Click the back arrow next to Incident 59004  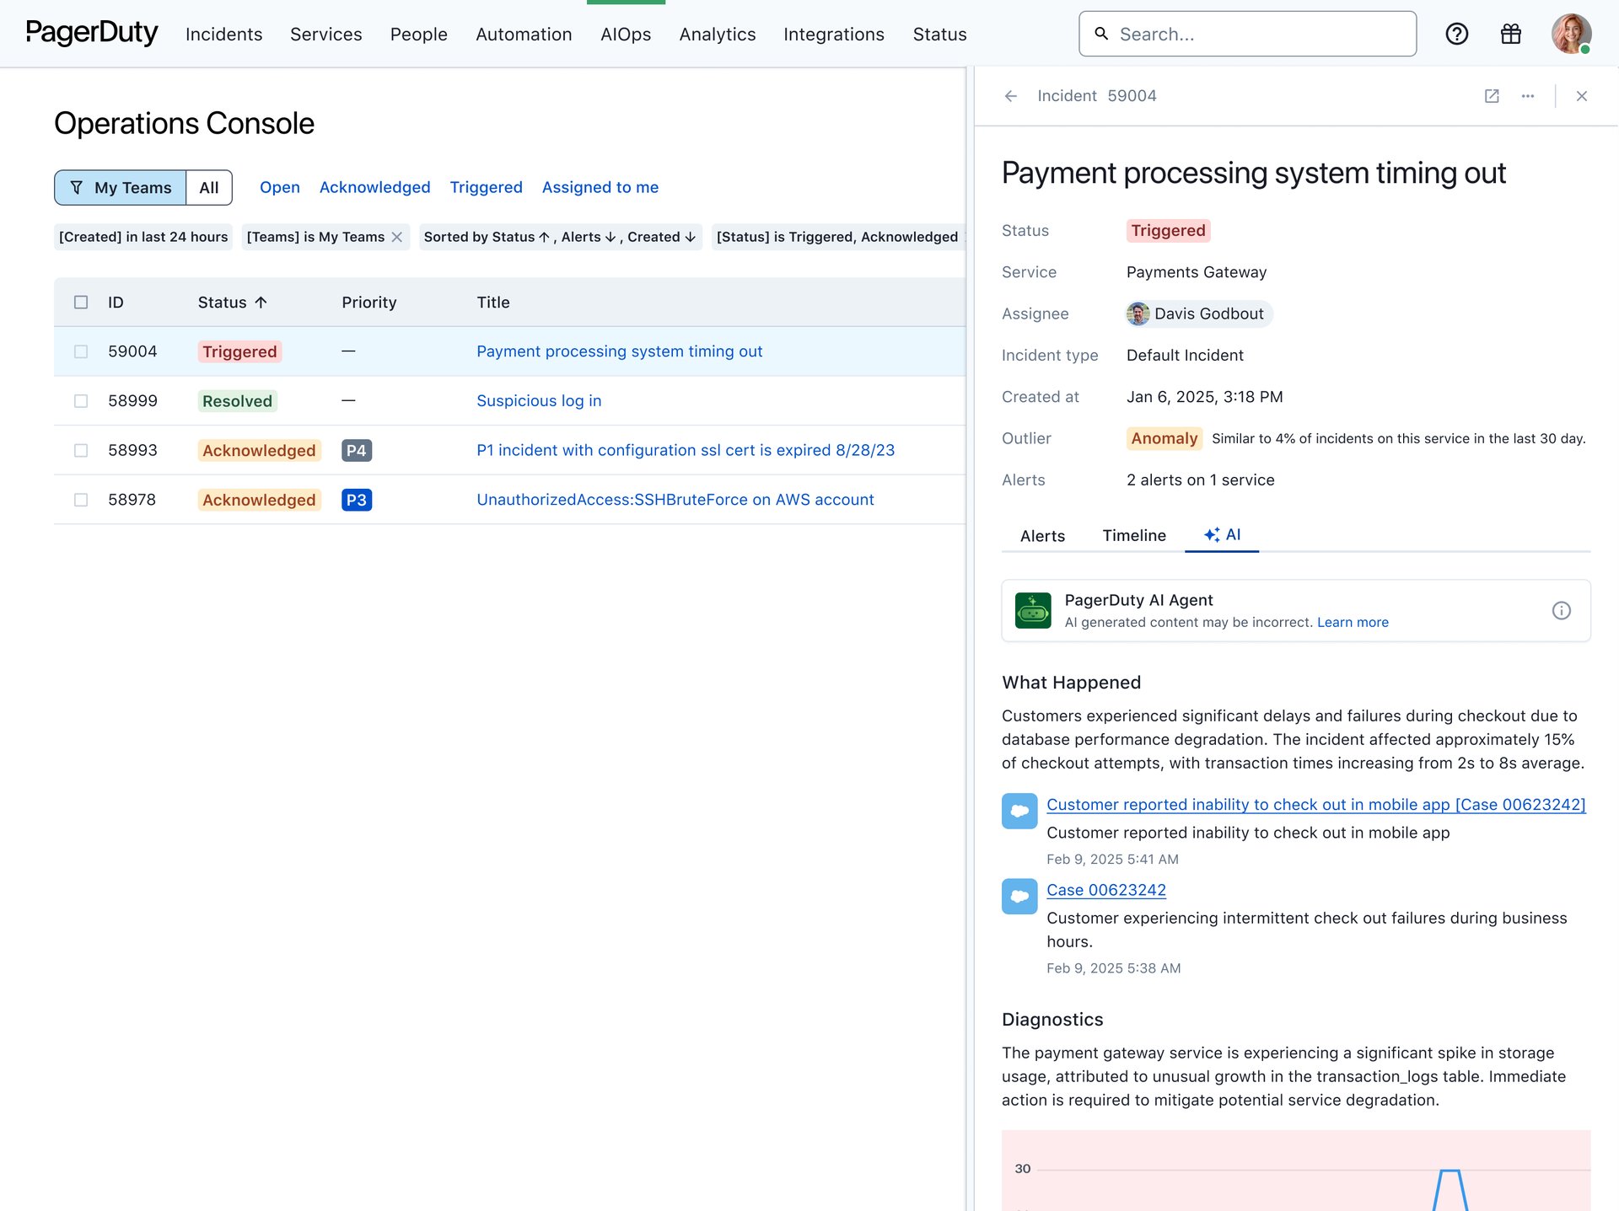click(1011, 96)
